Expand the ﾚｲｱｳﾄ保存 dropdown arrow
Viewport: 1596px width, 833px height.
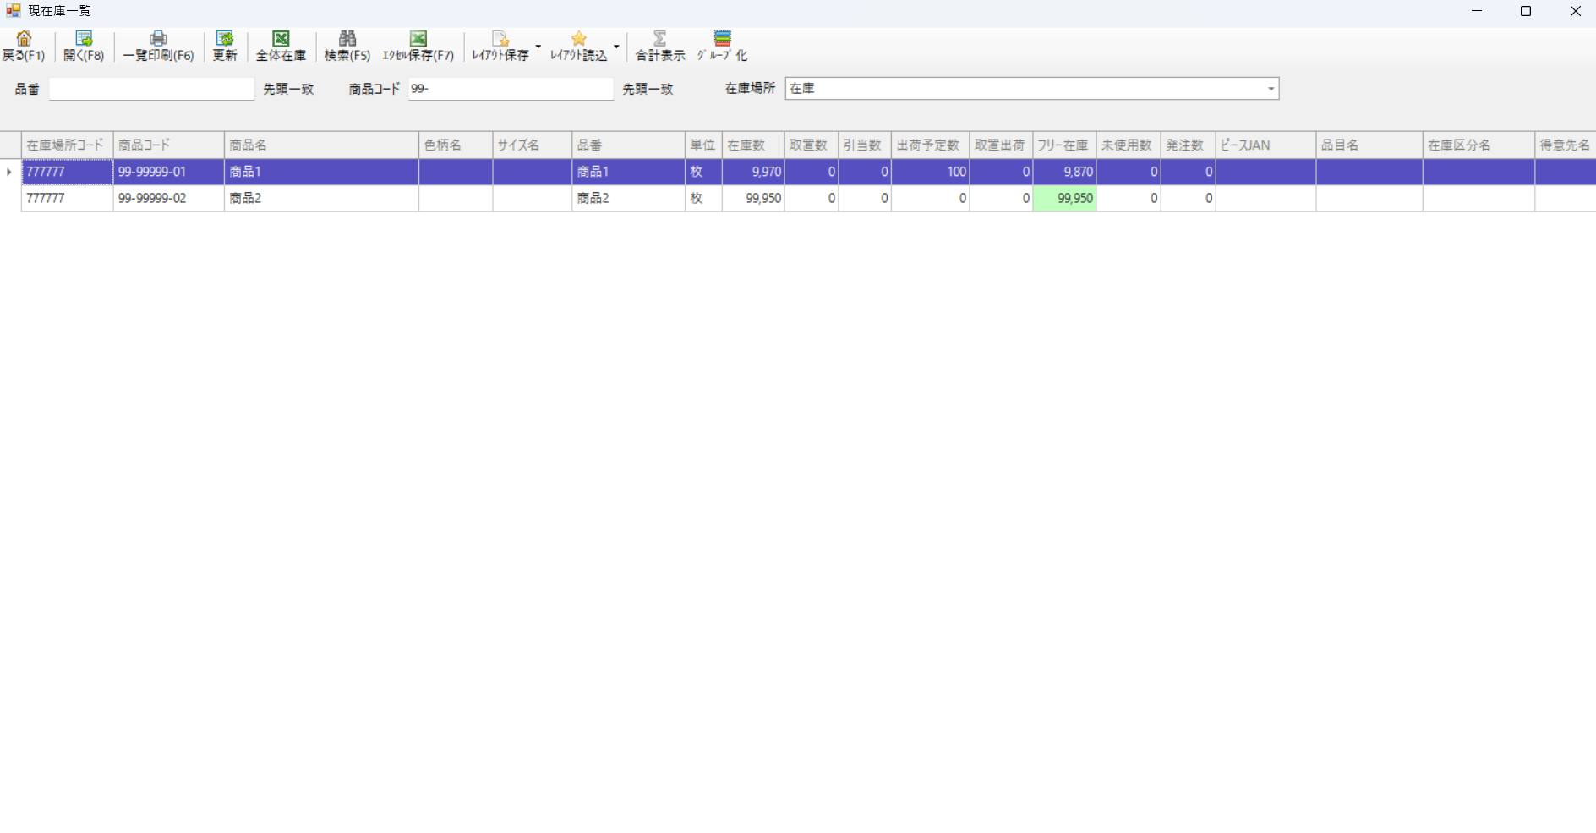[538, 47]
